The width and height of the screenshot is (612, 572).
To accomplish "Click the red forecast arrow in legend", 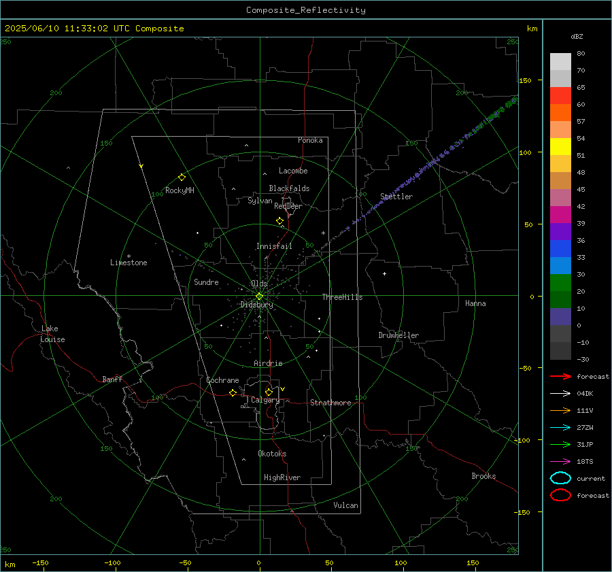I will [560, 376].
